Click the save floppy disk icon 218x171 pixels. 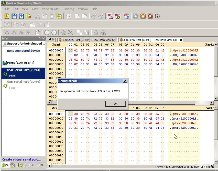(x=14, y=16)
